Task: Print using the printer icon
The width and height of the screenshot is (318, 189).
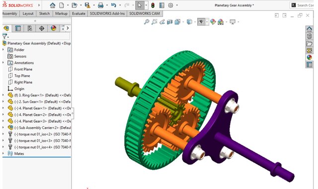Action: click(x=100, y=5)
